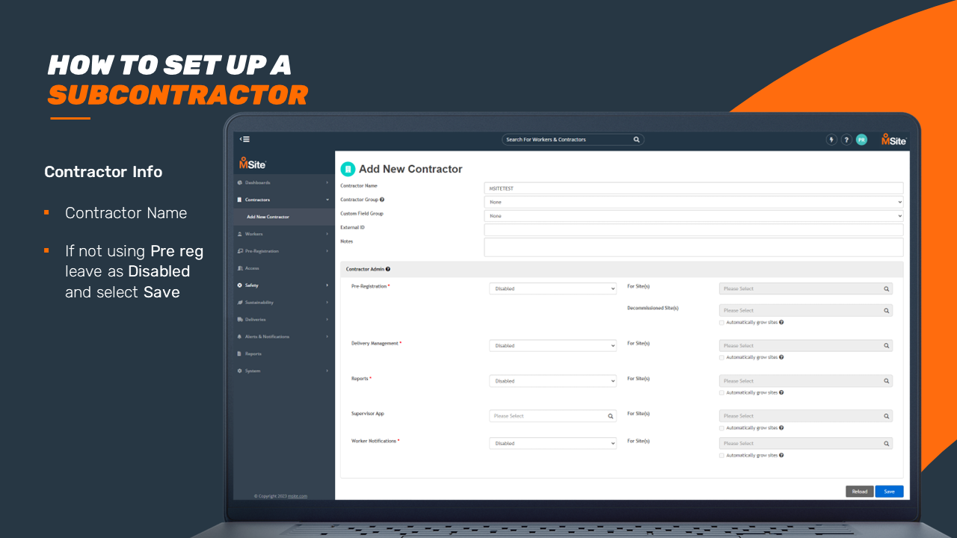Open the msite.com link in the footer

coord(298,496)
